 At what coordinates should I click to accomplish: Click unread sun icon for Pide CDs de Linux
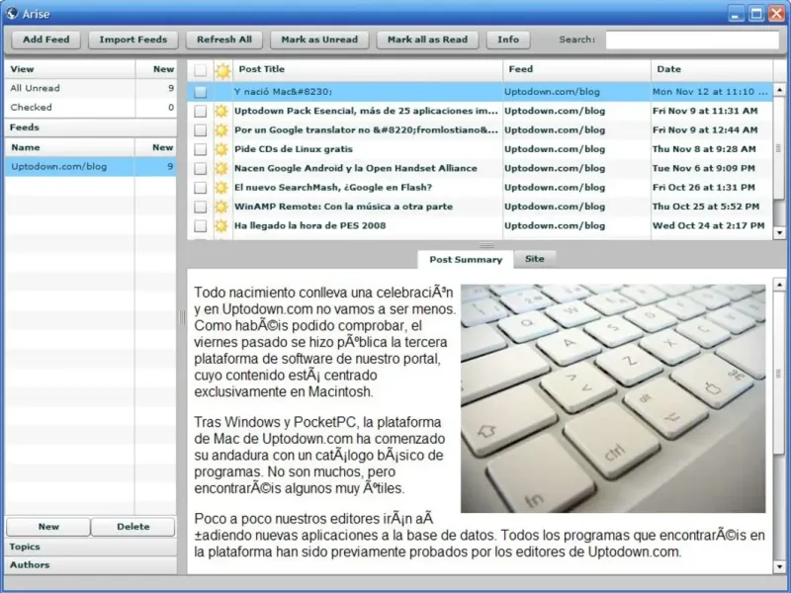pyautogui.click(x=221, y=149)
